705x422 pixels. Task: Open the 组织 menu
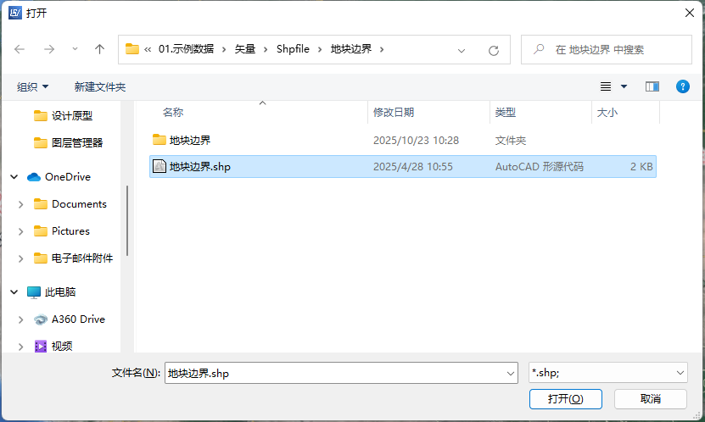click(x=32, y=86)
